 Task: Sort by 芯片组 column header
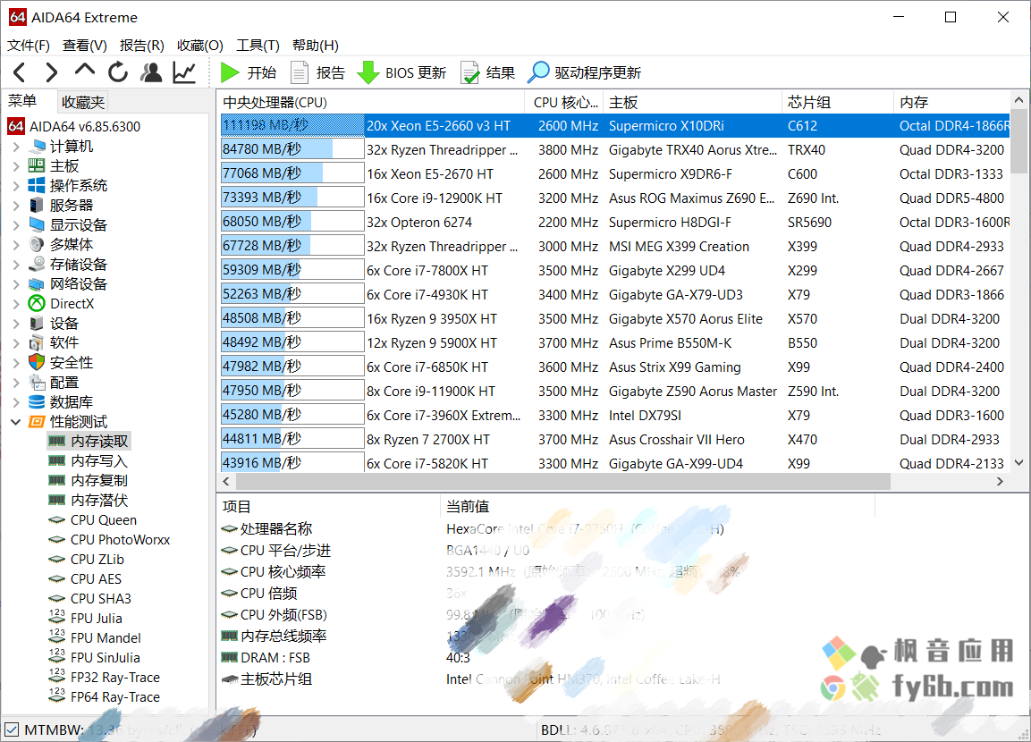(x=838, y=103)
